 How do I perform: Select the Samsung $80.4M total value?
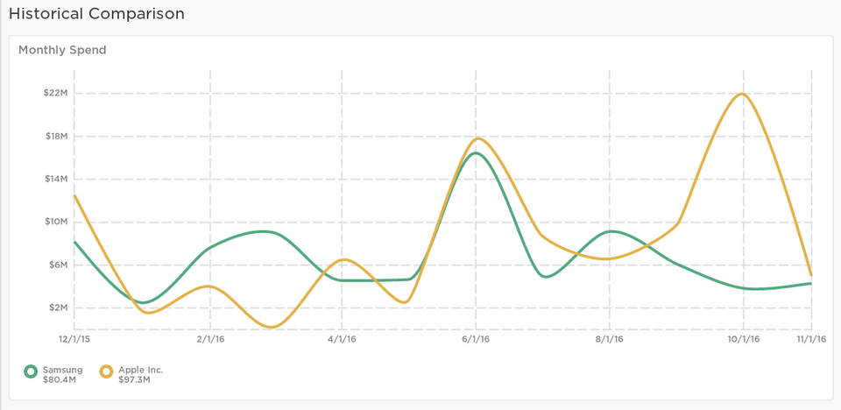(60, 380)
